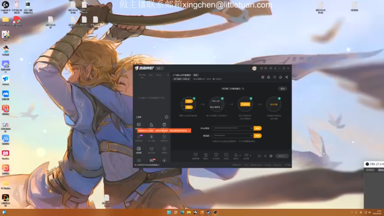Switch to the second tab in left panel
Viewport: 384px width, 216px height.
pyautogui.click(x=151, y=75)
